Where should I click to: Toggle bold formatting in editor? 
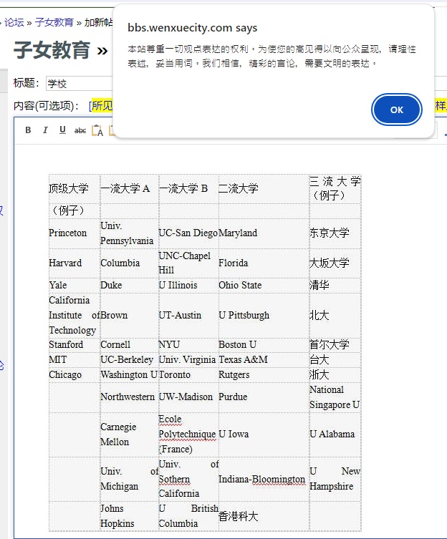(x=28, y=130)
